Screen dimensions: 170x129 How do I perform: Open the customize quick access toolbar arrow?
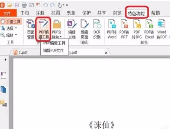(x=67, y=5)
